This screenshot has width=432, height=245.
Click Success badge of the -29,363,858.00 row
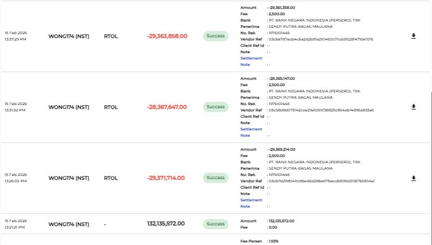click(216, 36)
